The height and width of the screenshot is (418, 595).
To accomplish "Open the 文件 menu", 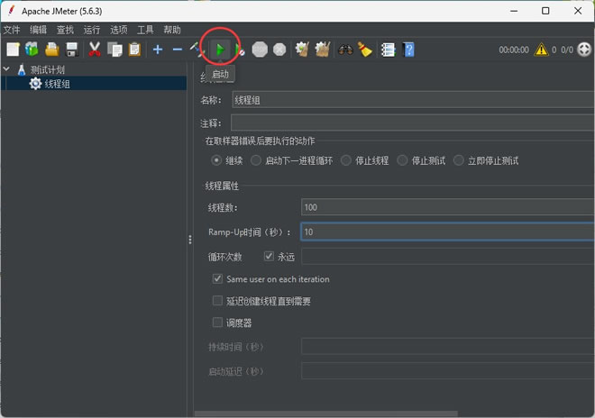I will click(12, 30).
